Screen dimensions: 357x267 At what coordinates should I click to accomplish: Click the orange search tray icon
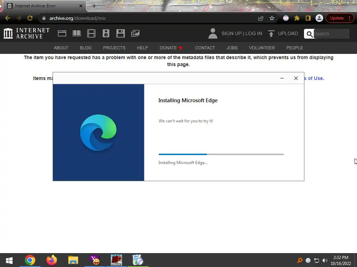coord(300,260)
